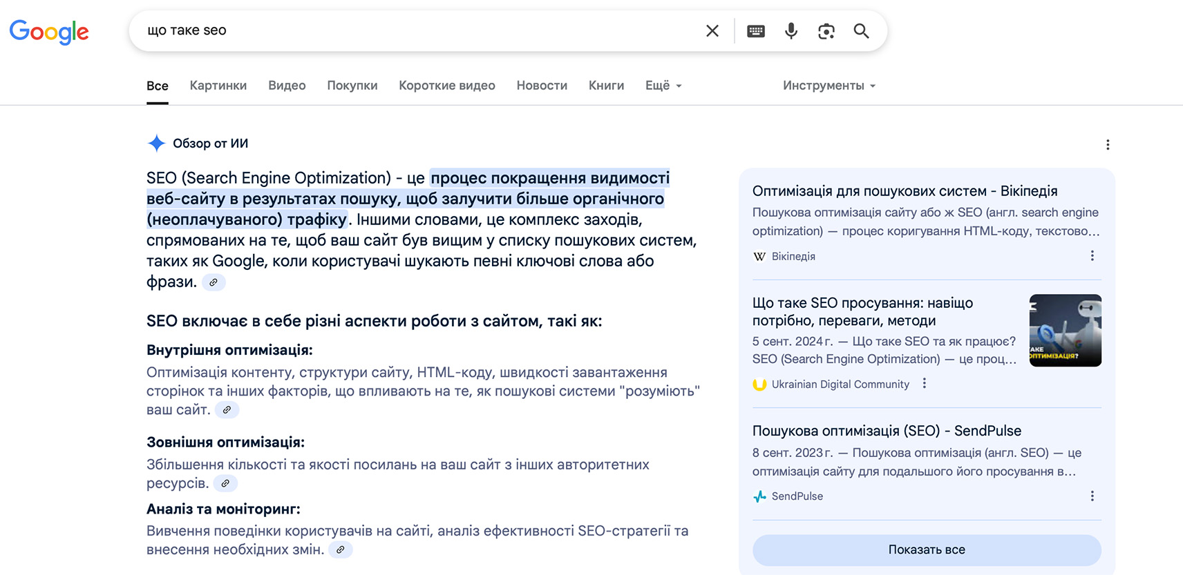Go to the 'Новости' tab
1183x575 pixels.
(542, 86)
